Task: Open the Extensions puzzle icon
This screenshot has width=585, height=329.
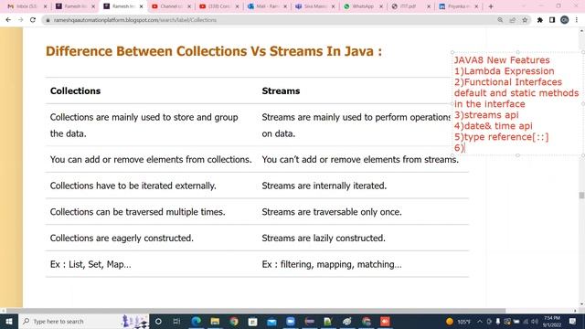Action: tap(540, 20)
